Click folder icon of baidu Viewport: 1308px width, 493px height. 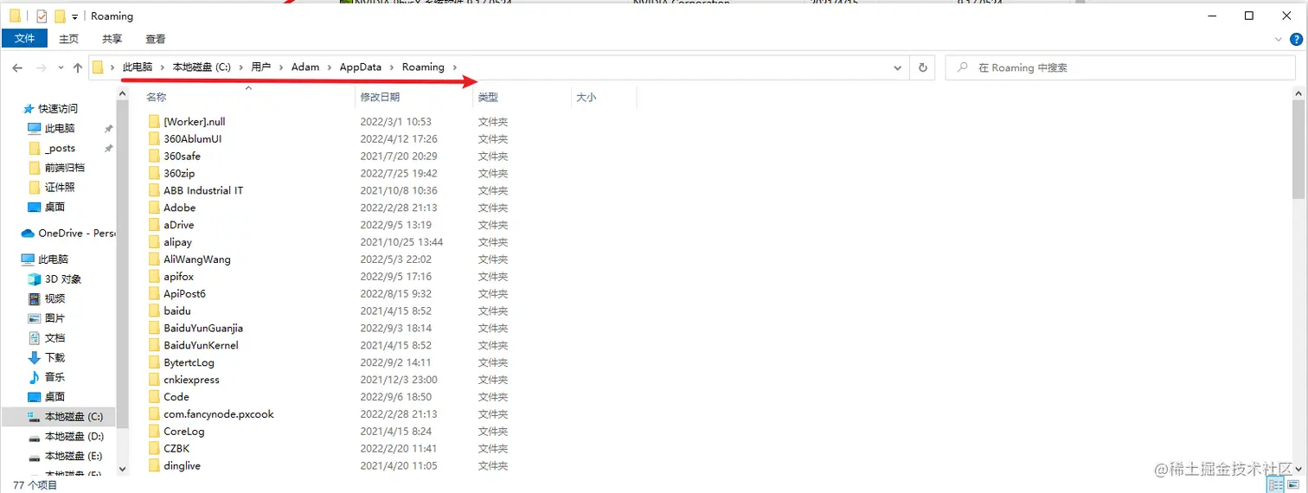154,311
